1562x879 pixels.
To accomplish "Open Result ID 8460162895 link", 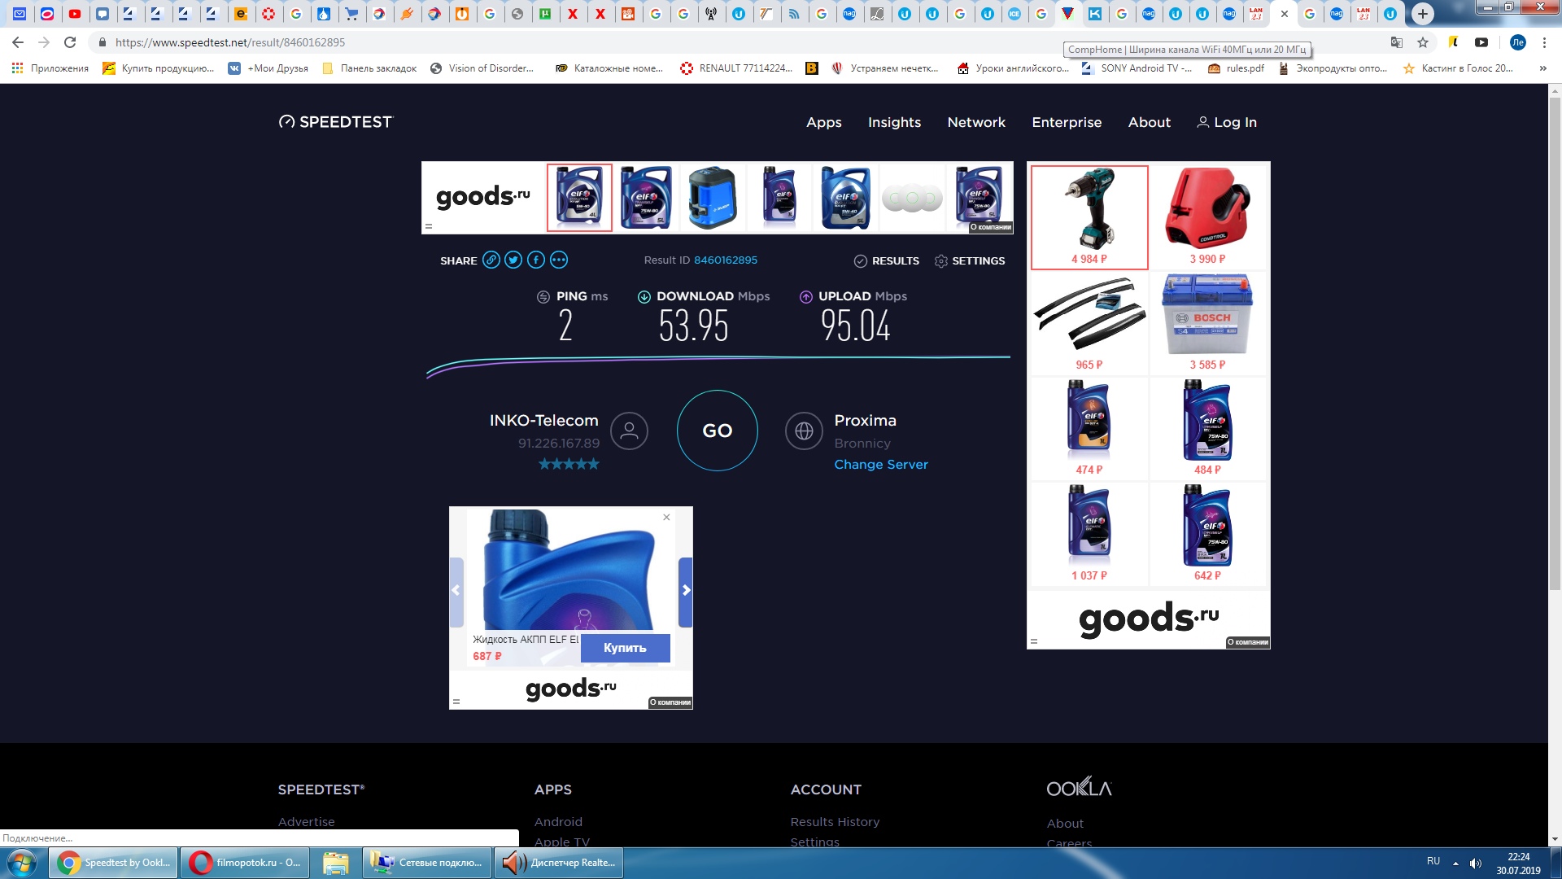I will tap(726, 260).
